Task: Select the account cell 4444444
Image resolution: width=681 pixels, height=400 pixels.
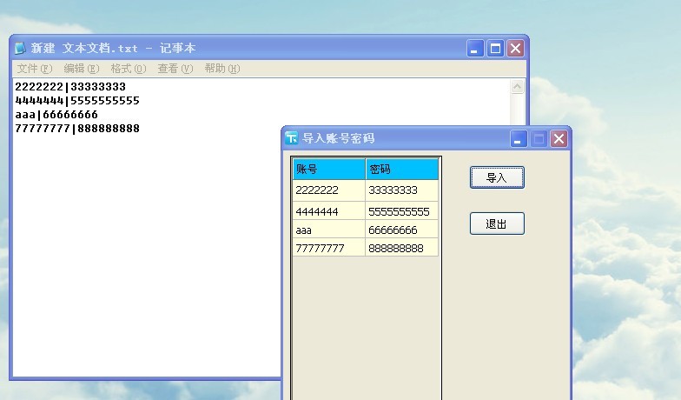Action: [x=328, y=210]
